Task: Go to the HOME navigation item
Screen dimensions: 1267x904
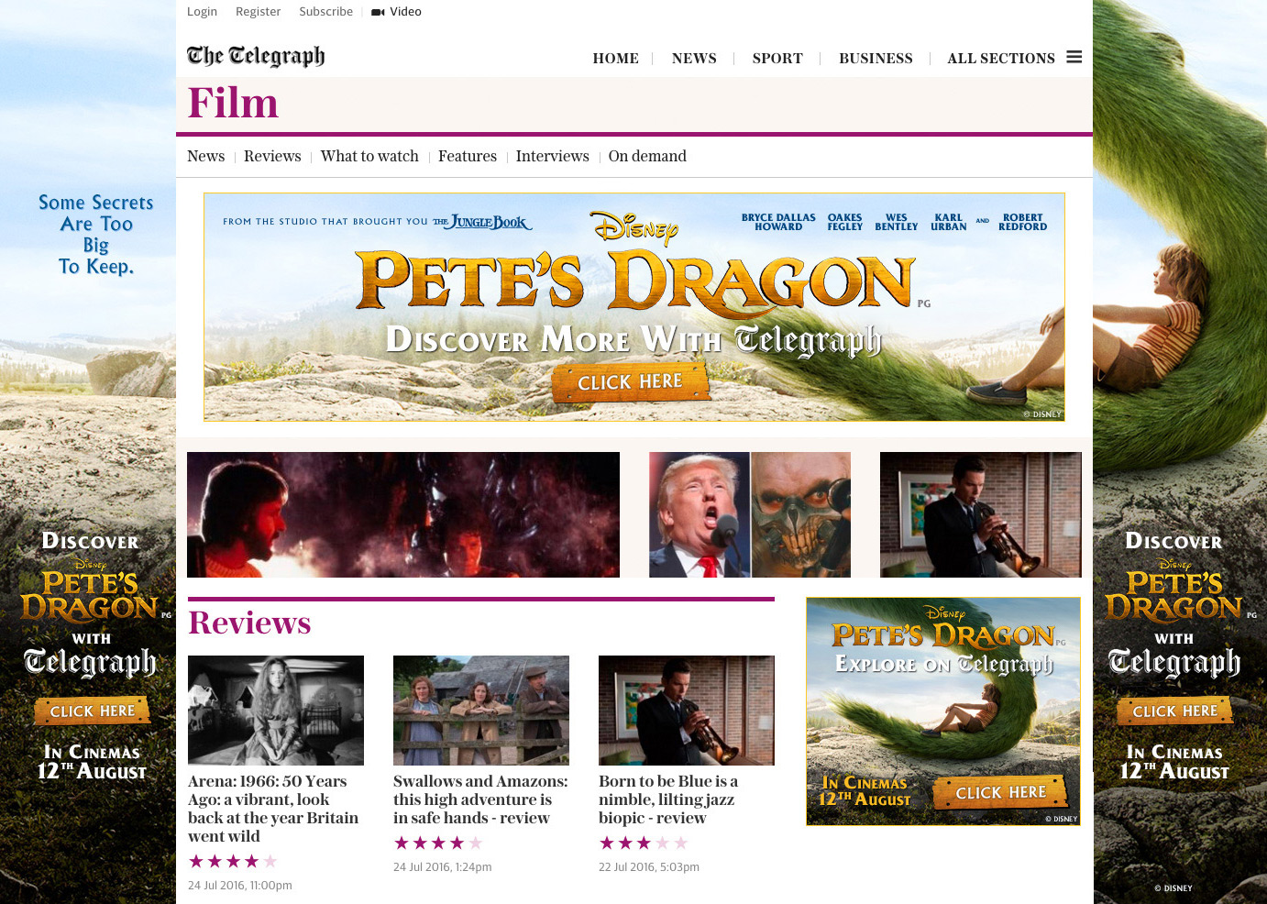Action: pos(615,58)
